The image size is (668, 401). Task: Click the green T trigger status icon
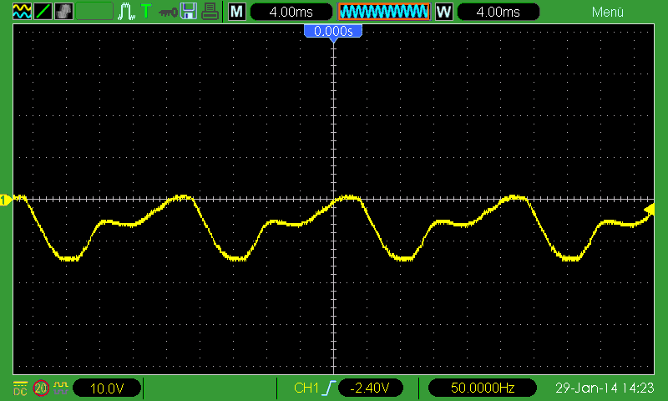click(x=146, y=12)
